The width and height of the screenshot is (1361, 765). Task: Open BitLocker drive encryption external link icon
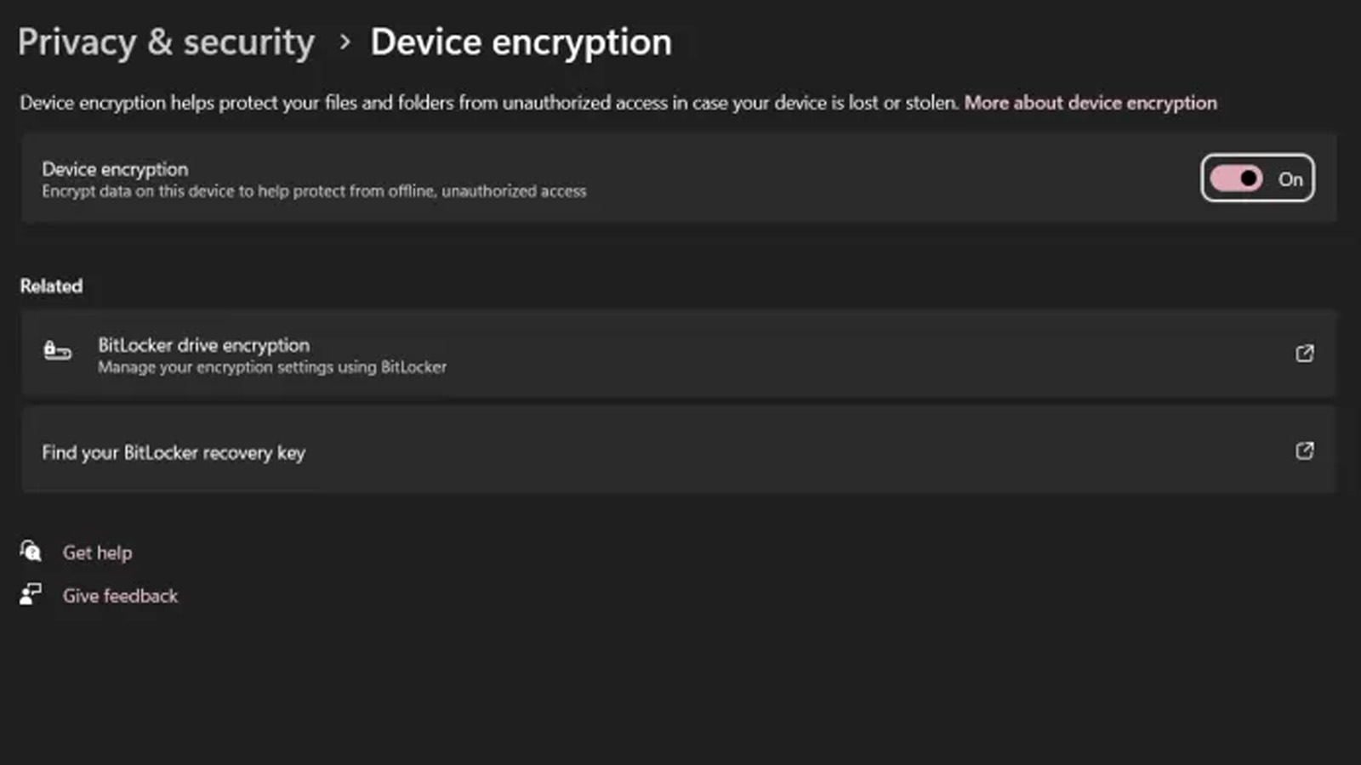coord(1304,354)
